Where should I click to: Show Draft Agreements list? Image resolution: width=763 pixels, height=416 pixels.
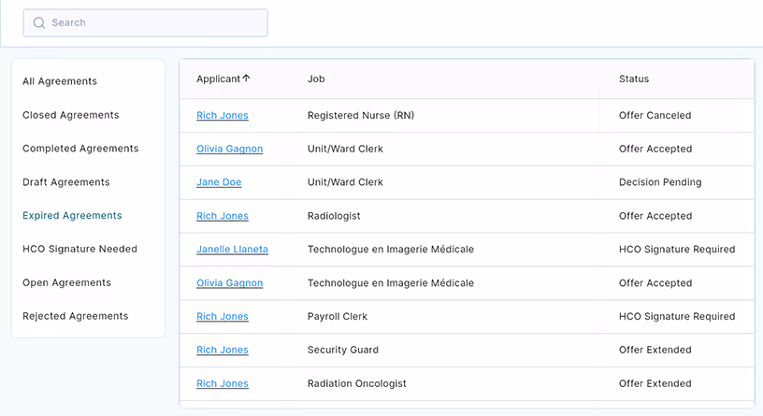tap(66, 182)
